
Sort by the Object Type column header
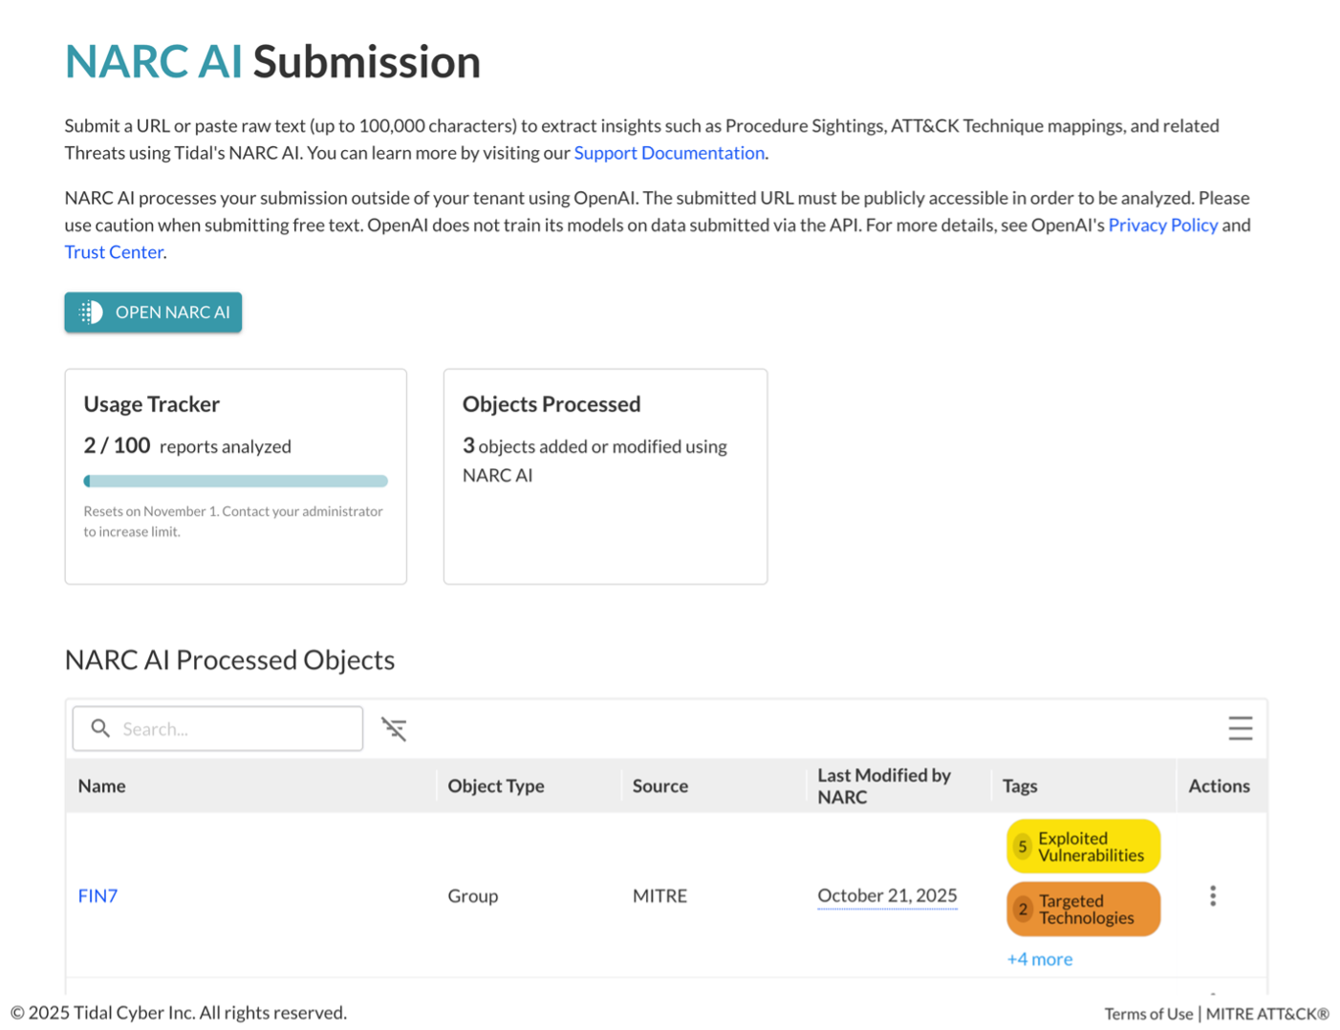(x=496, y=786)
